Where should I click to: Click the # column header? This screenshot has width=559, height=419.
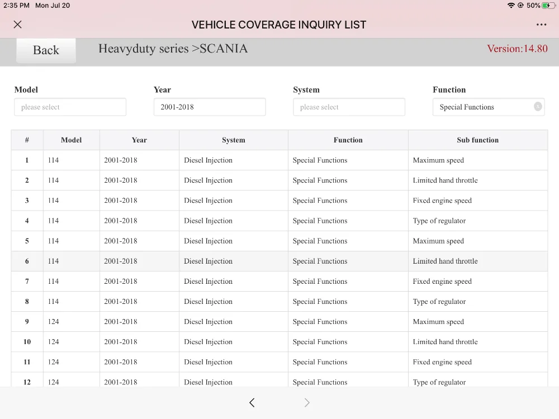click(x=27, y=140)
